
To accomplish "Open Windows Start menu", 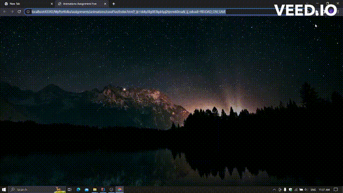I will (4, 189).
